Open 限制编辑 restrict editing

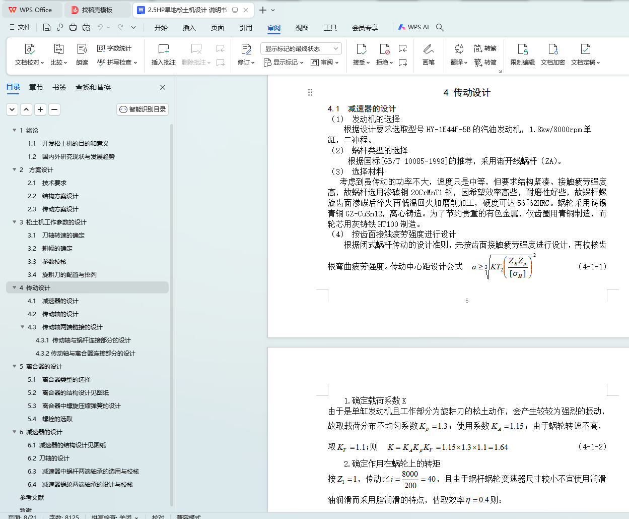[523, 54]
